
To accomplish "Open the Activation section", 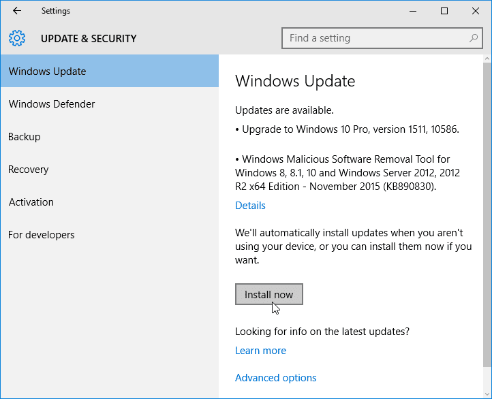I will pos(110,202).
